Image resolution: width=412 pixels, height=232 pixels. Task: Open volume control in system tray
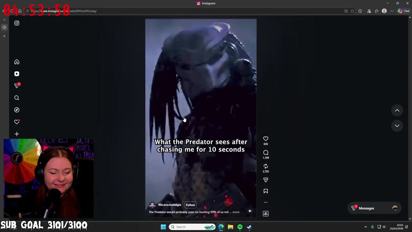click(384, 227)
